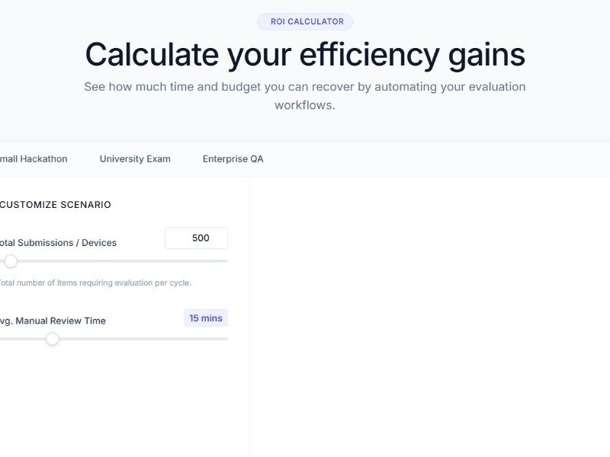Open the Enterprise QA preset tab

tap(233, 159)
